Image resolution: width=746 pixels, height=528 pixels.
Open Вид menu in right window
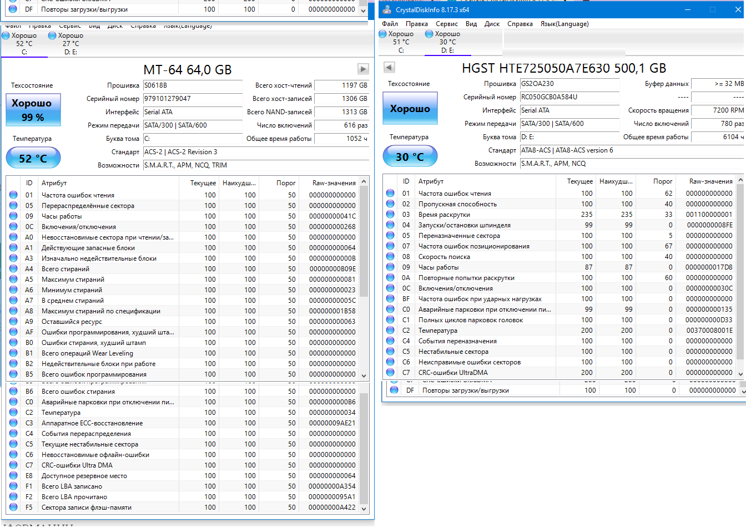click(471, 24)
